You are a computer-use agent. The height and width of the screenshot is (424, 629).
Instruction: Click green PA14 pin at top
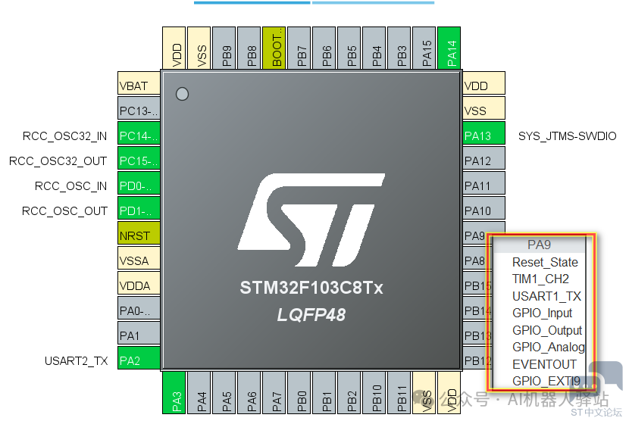(x=449, y=48)
